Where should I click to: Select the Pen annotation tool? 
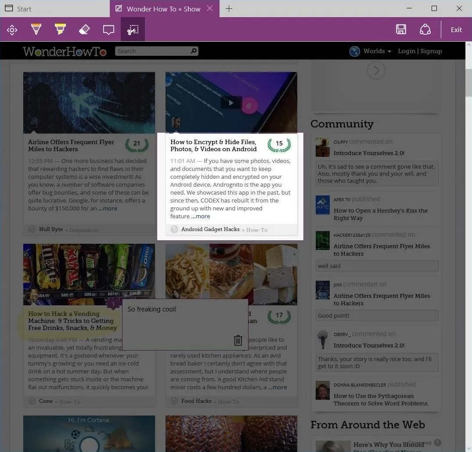tap(36, 29)
